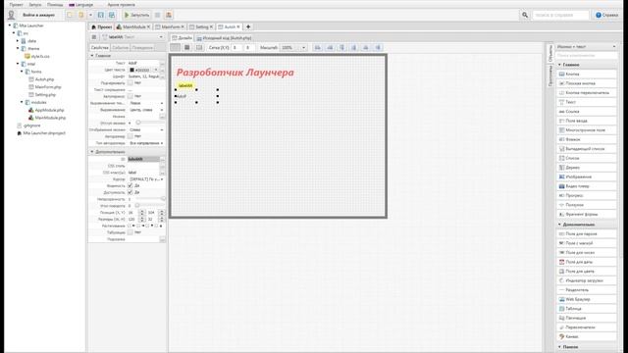Uncheck the Видимость checkbox
Image resolution: width=628 pixels, height=353 pixels.
[131, 185]
